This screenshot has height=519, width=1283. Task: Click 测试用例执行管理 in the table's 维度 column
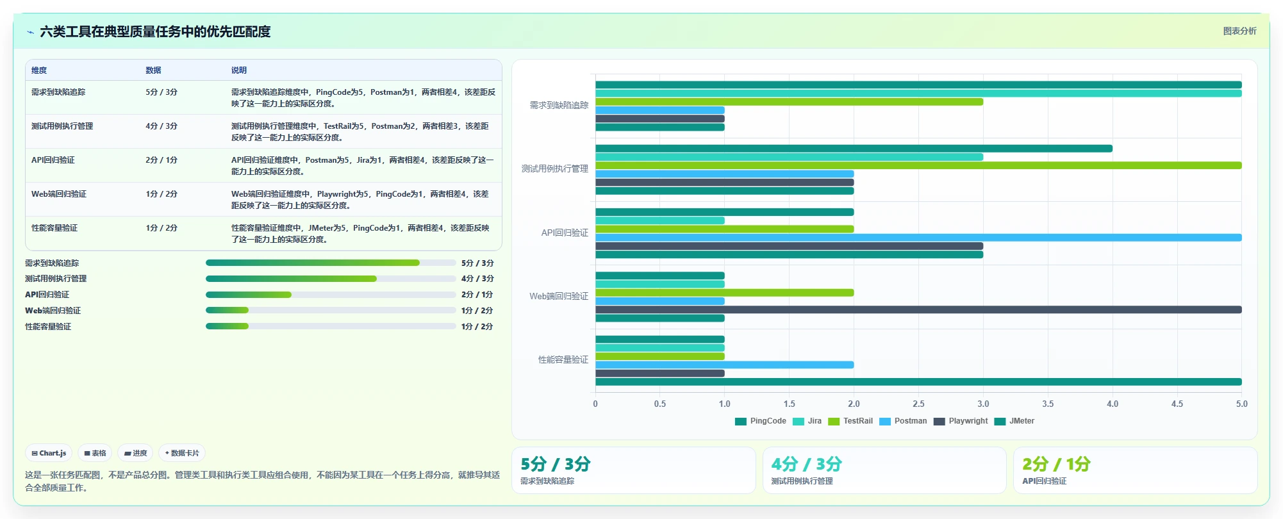click(62, 126)
